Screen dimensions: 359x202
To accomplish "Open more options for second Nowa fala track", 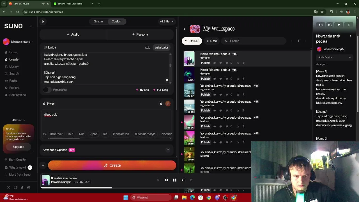I will [244, 79].
